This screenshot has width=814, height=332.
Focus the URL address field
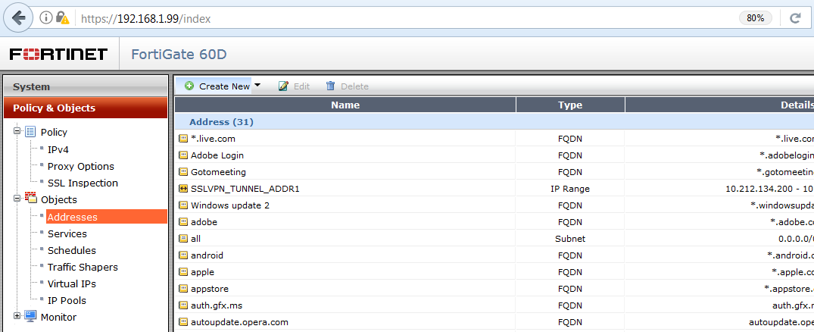[x=405, y=19]
